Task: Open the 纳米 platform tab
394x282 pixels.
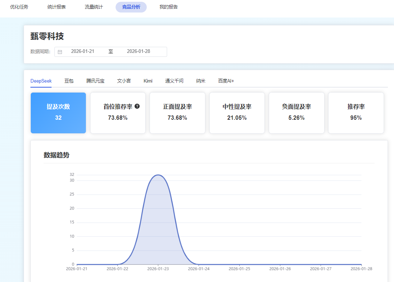Action: [x=201, y=81]
